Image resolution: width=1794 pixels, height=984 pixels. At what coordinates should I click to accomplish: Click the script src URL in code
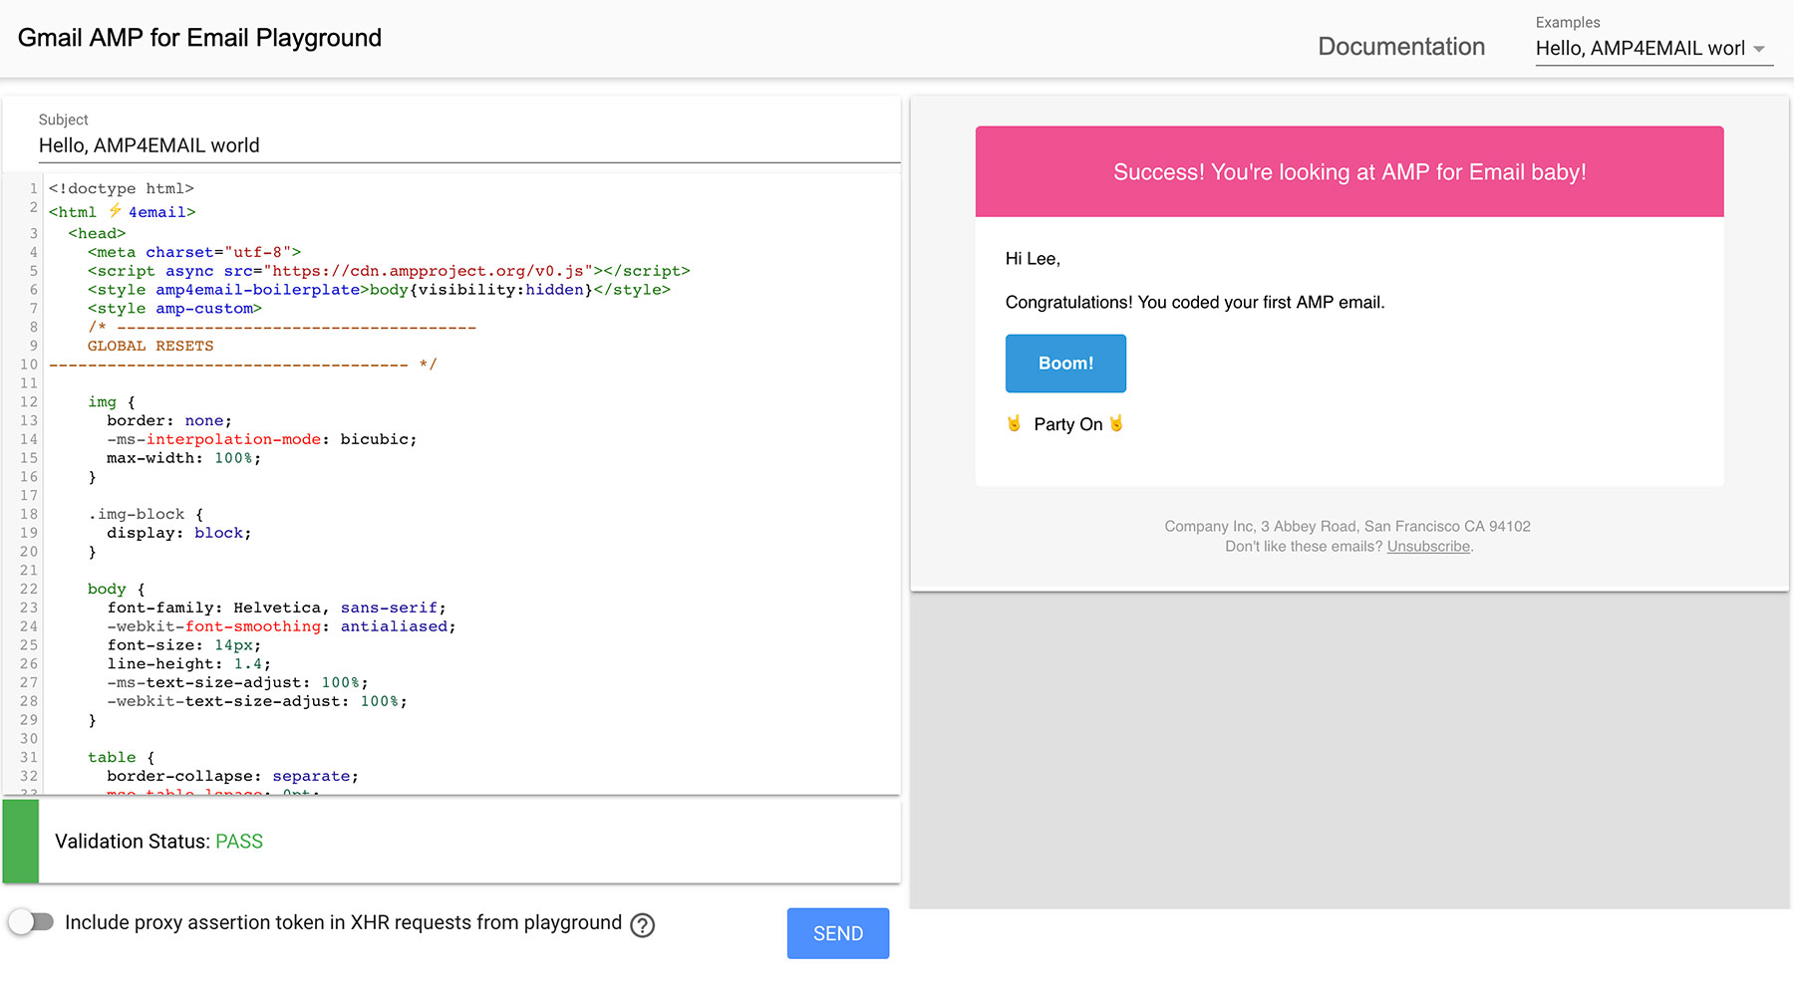coord(429,271)
